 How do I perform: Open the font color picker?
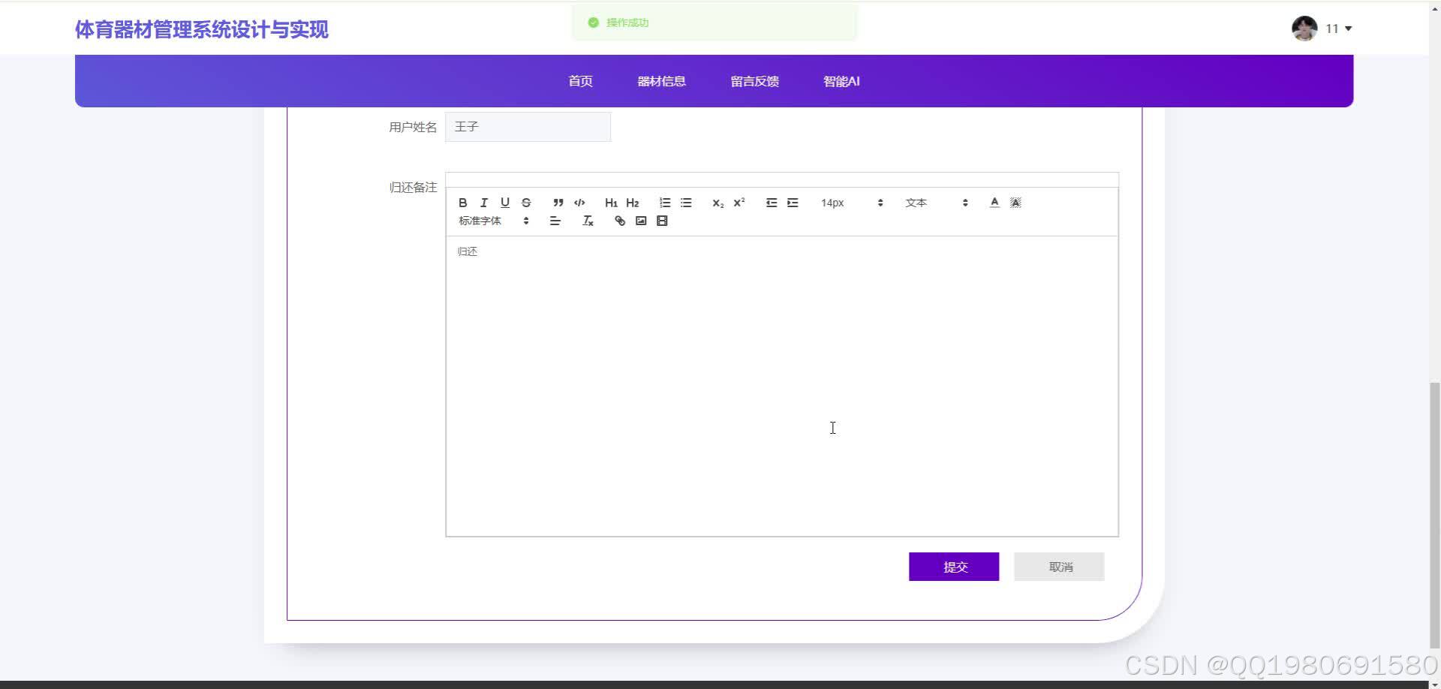pos(994,203)
